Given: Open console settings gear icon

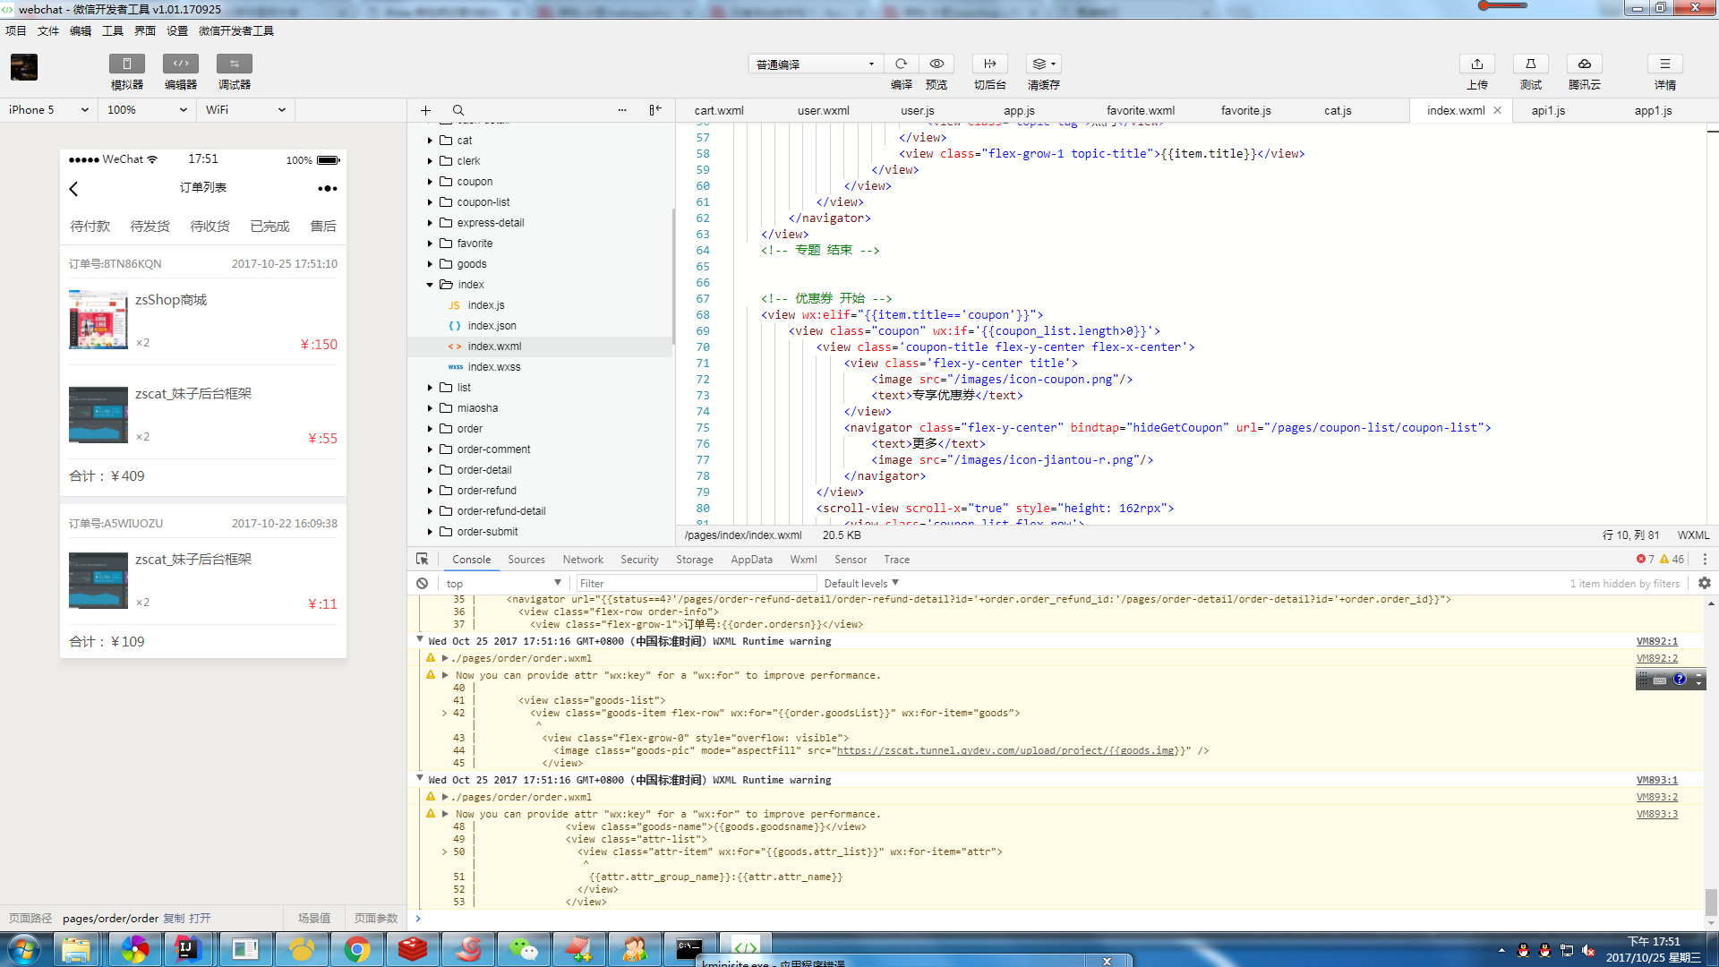Looking at the screenshot, I should 1704,583.
